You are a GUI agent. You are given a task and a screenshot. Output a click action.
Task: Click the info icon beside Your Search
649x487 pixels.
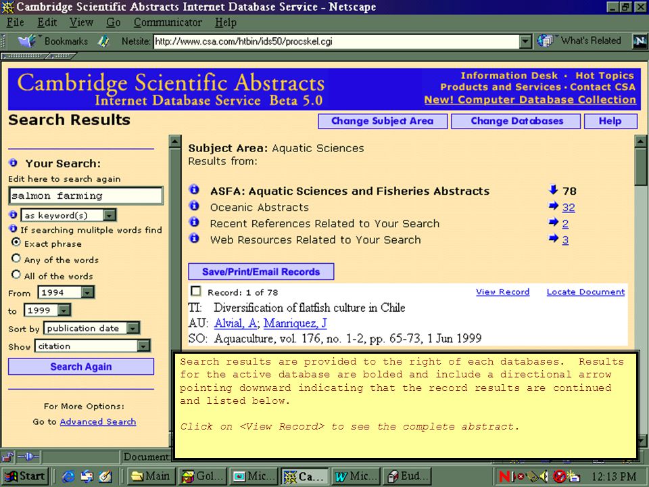tap(14, 163)
